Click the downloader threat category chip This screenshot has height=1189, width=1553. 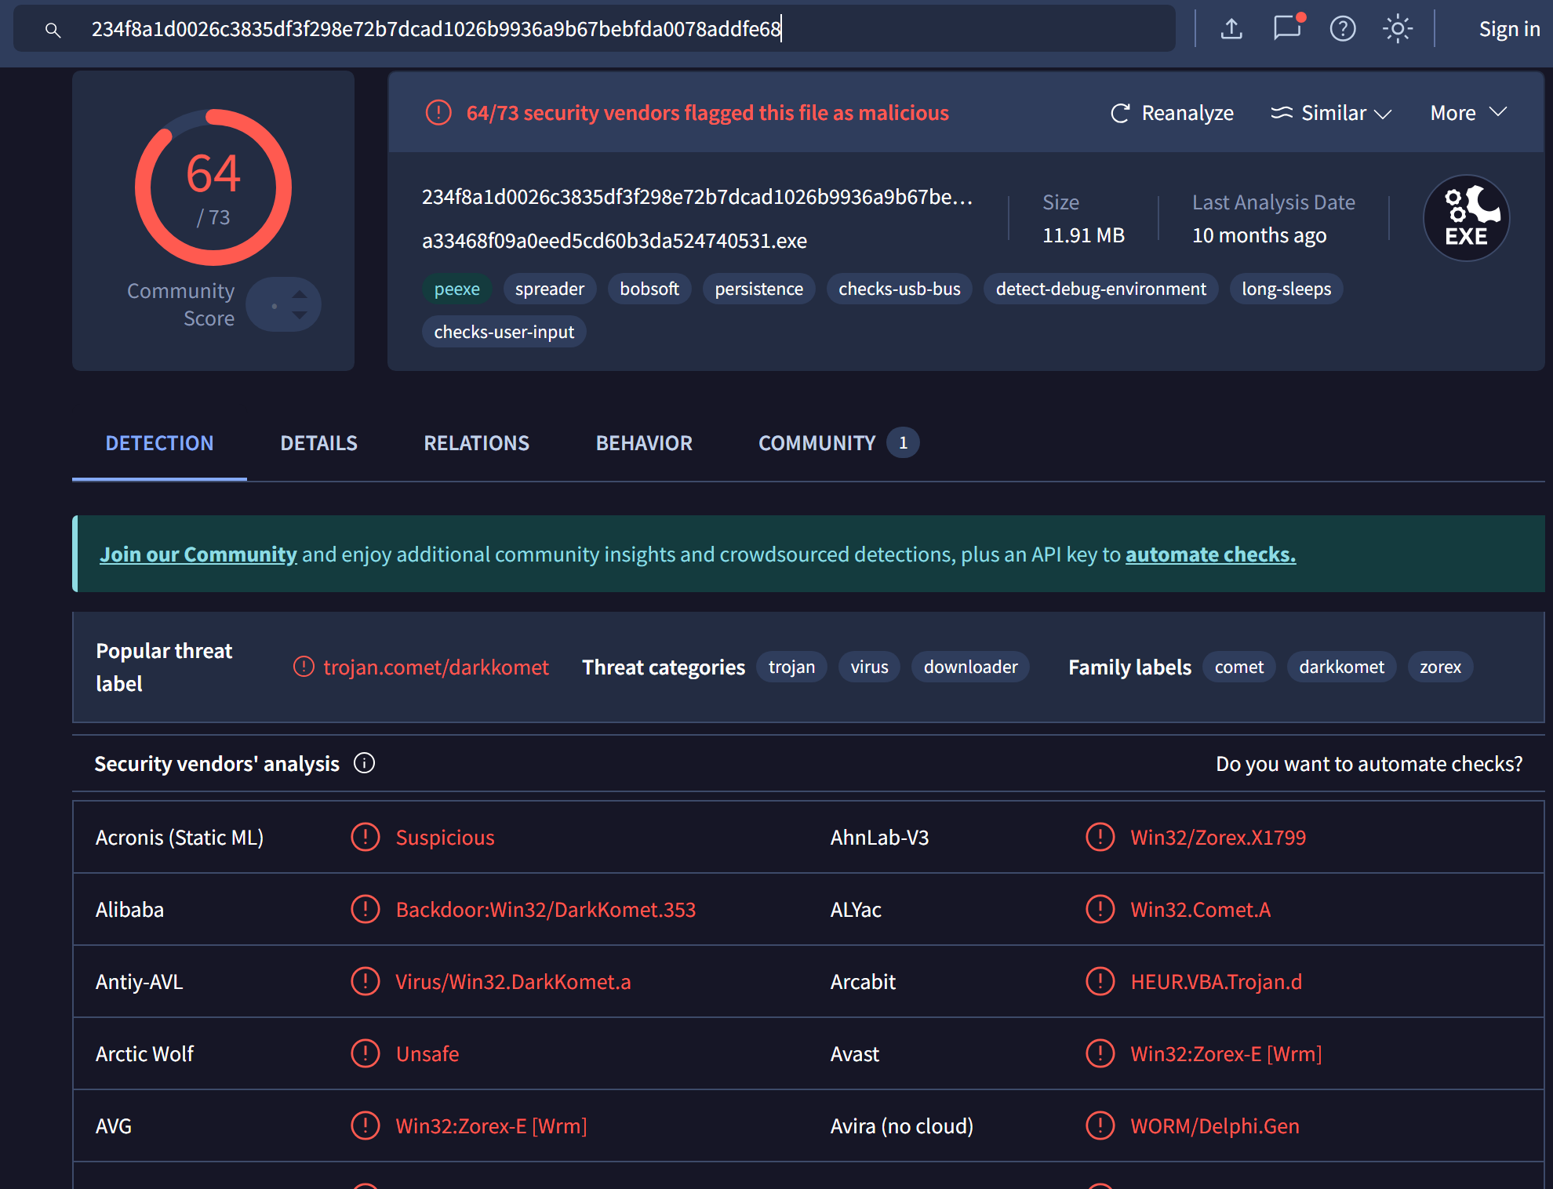coord(971,667)
